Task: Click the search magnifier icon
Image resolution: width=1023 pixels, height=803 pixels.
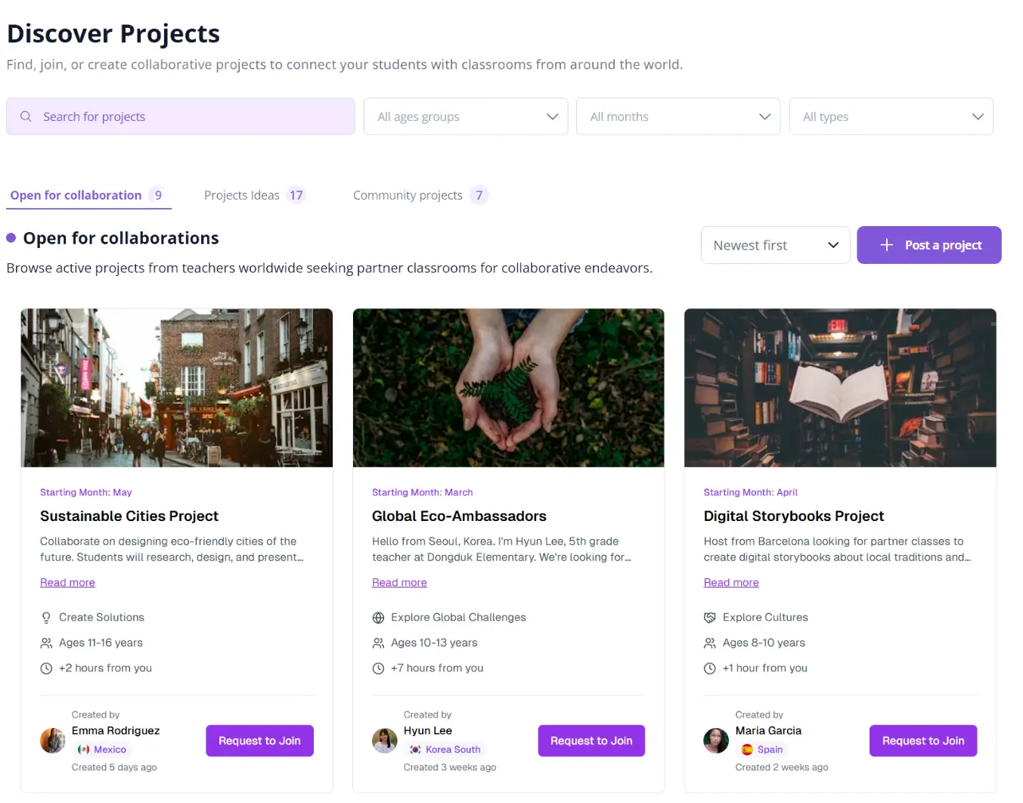Action: pyautogui.click(x=26, y=116)
